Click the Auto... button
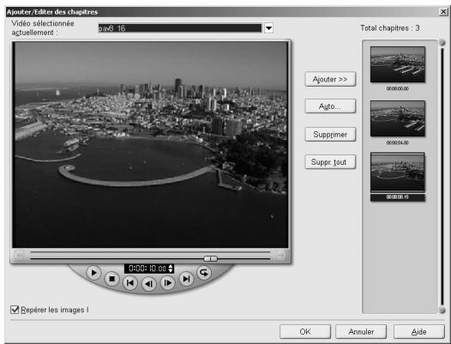The height and width of the screenshot is (344, 451). click(x=330, y=106)
